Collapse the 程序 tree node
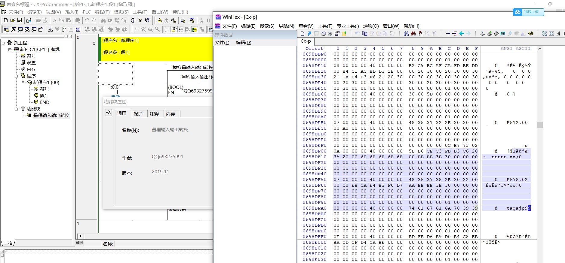Image resolution: width=565 pixels, height=263 pixels. tap(17, 76)
